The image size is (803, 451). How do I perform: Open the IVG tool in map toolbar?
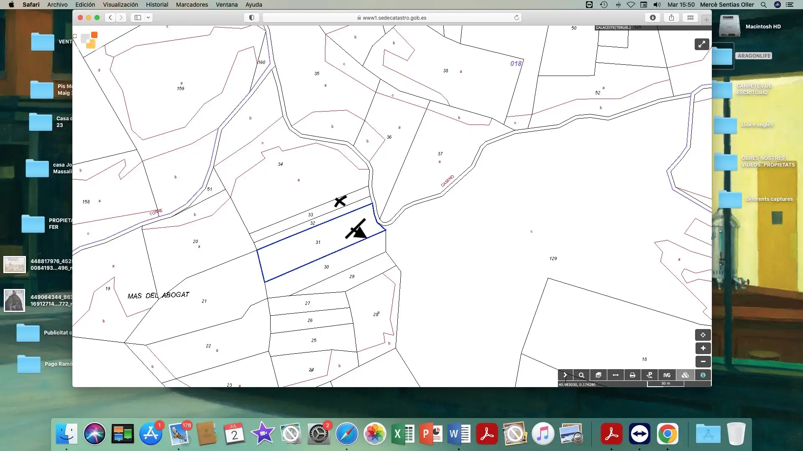[667, 375]
